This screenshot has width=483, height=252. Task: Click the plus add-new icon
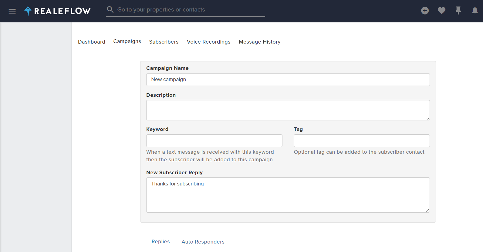coord(425,11)
